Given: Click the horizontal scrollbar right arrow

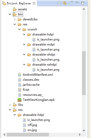Looking at the screenshot, I should 79,134.
